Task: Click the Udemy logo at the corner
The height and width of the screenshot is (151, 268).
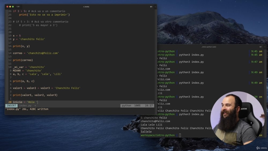Action: pyautogui.click(x=262, y=148)
